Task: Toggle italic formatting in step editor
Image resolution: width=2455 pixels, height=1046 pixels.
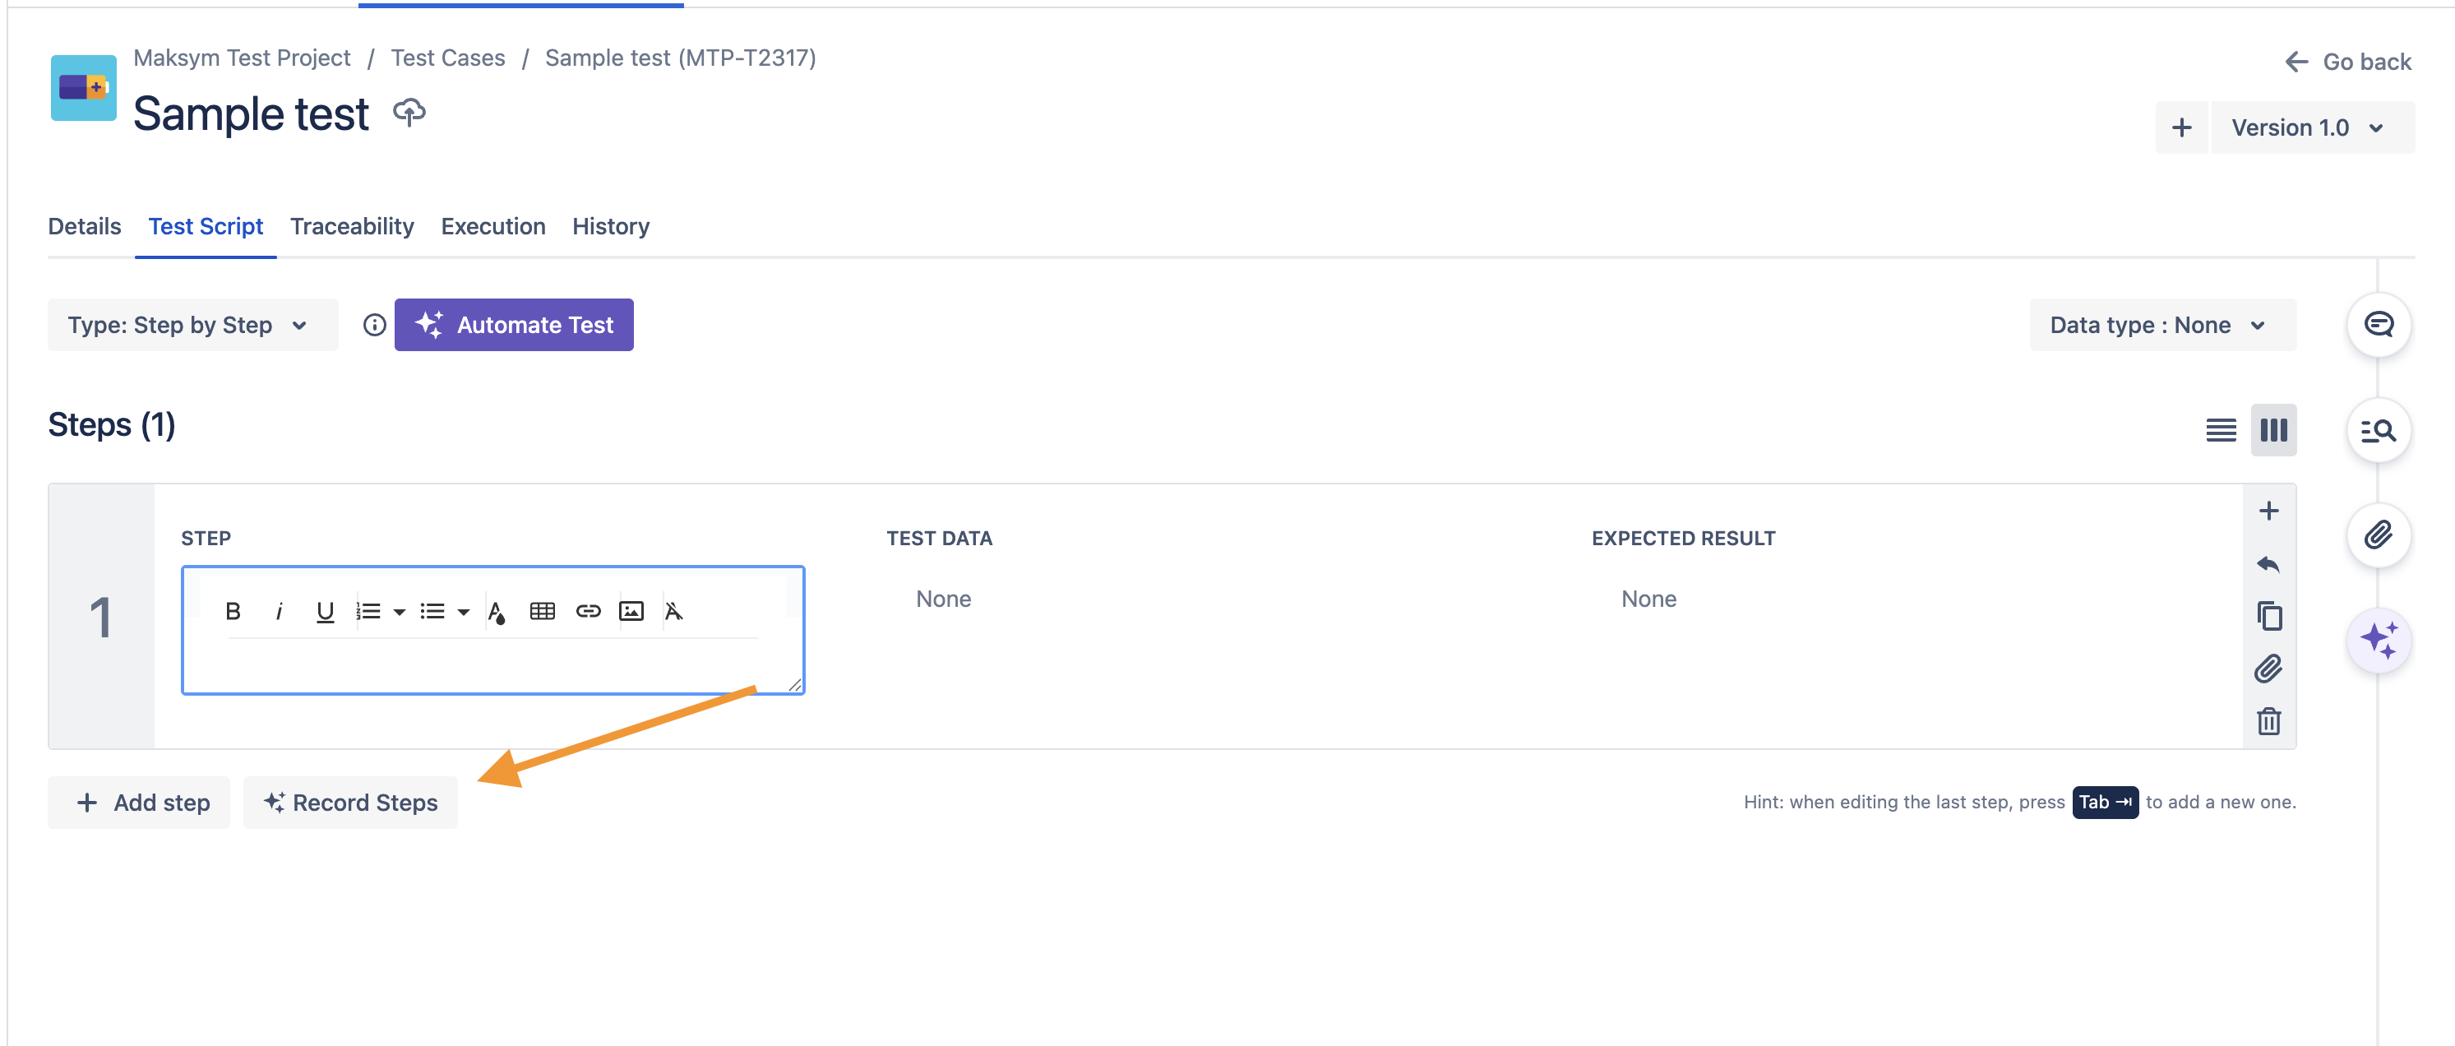Action: tap(278, 611)
